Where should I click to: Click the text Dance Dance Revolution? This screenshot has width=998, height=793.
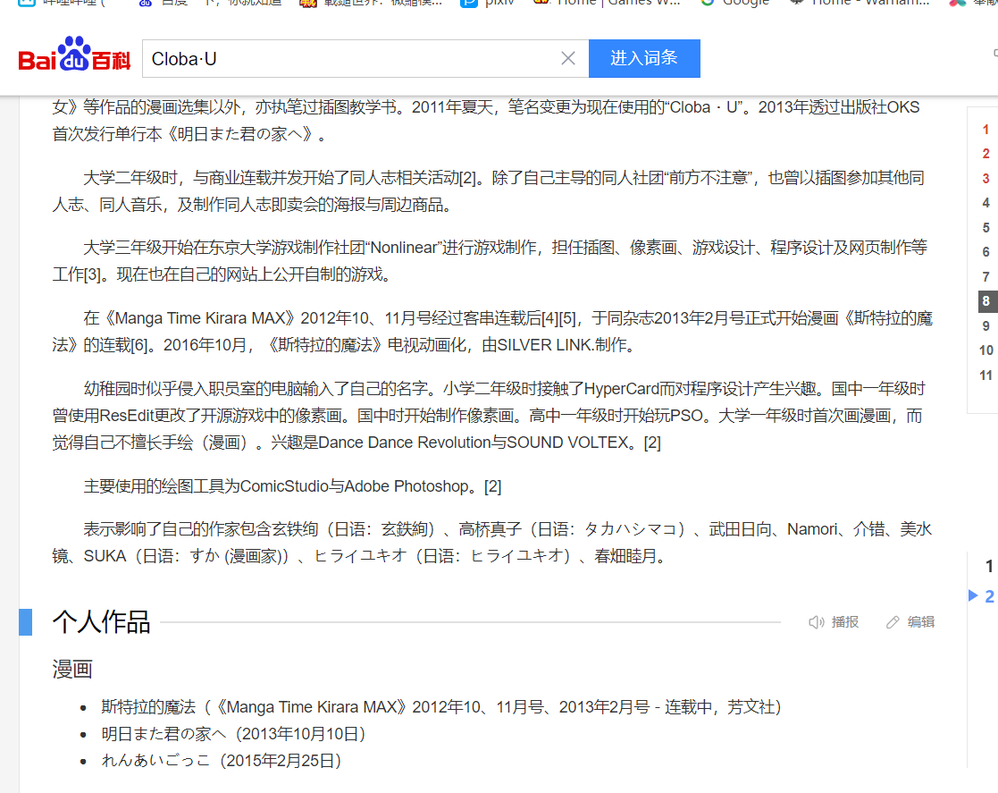(x=404, y=443)
